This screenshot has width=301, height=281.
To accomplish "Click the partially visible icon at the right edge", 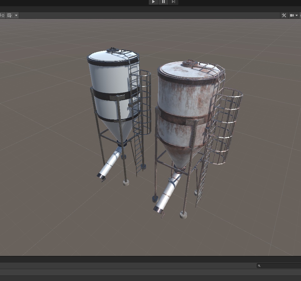I will click(300, 15).
